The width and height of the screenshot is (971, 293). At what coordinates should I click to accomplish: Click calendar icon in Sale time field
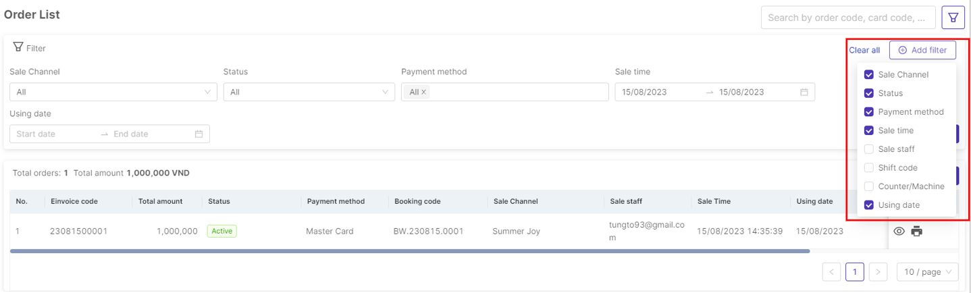click(804, 92)
